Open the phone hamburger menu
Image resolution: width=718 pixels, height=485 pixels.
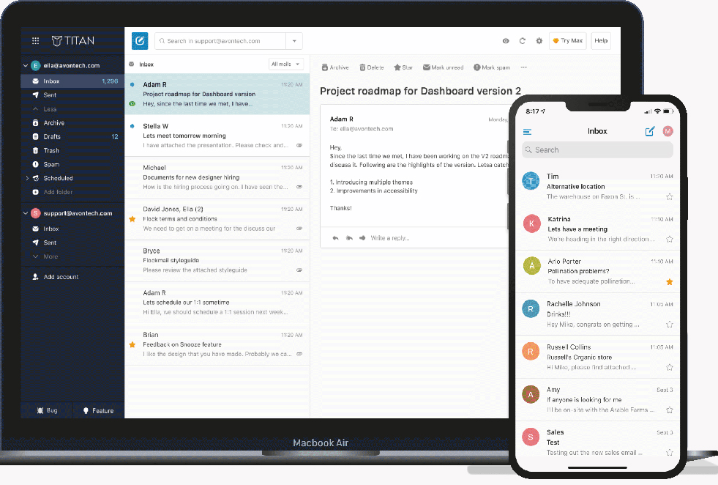pyautogui.click(x=527, y=132)
